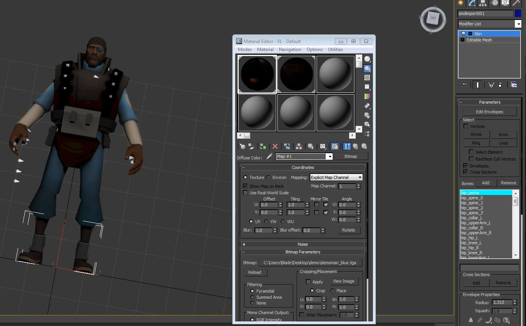Click the Edit Envelopes button

[489, 112]
